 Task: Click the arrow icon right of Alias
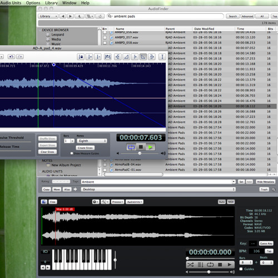click(75, 189)
